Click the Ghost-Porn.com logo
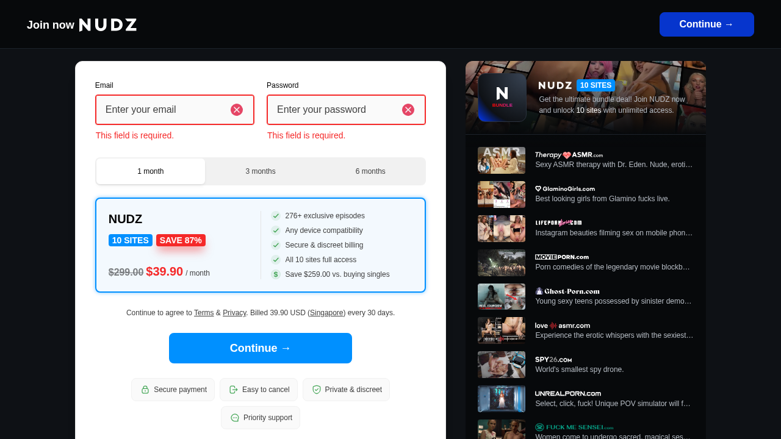781x439 pixels. point(567,291)
